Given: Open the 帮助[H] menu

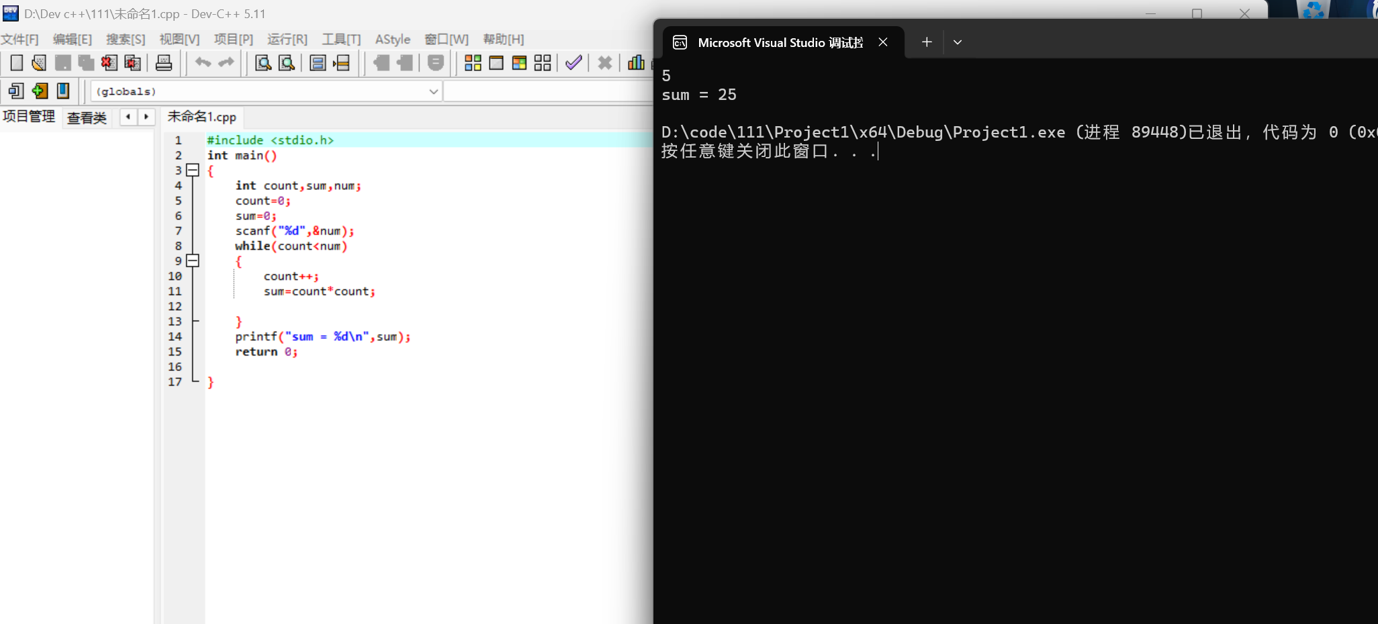Looking at the screenshot, I should [x=504, y=40].
